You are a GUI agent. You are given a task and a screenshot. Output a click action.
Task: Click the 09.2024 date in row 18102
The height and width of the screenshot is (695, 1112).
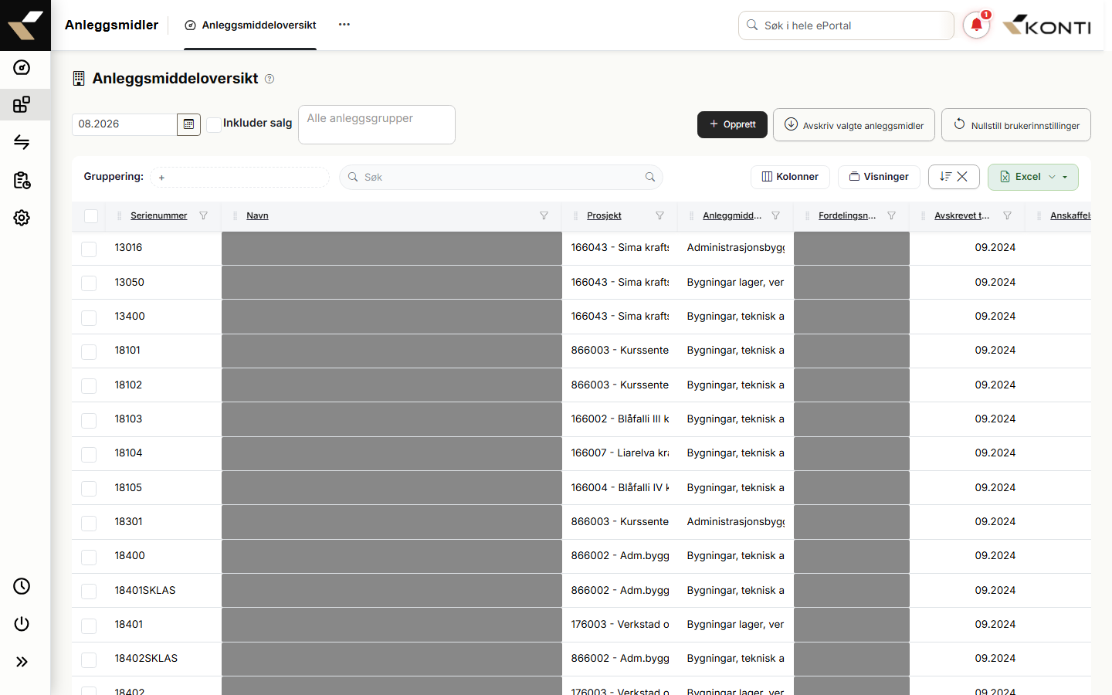tap(995, 385)
